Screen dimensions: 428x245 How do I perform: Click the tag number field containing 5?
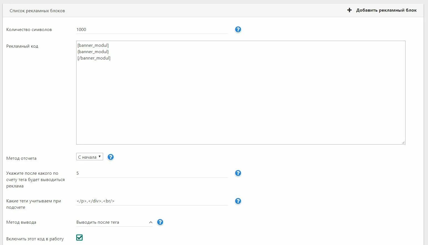152,173
